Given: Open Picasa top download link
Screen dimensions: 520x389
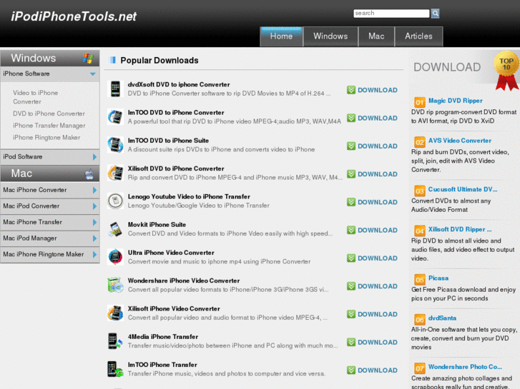Looking at the screenshot, I should (438, 278).
